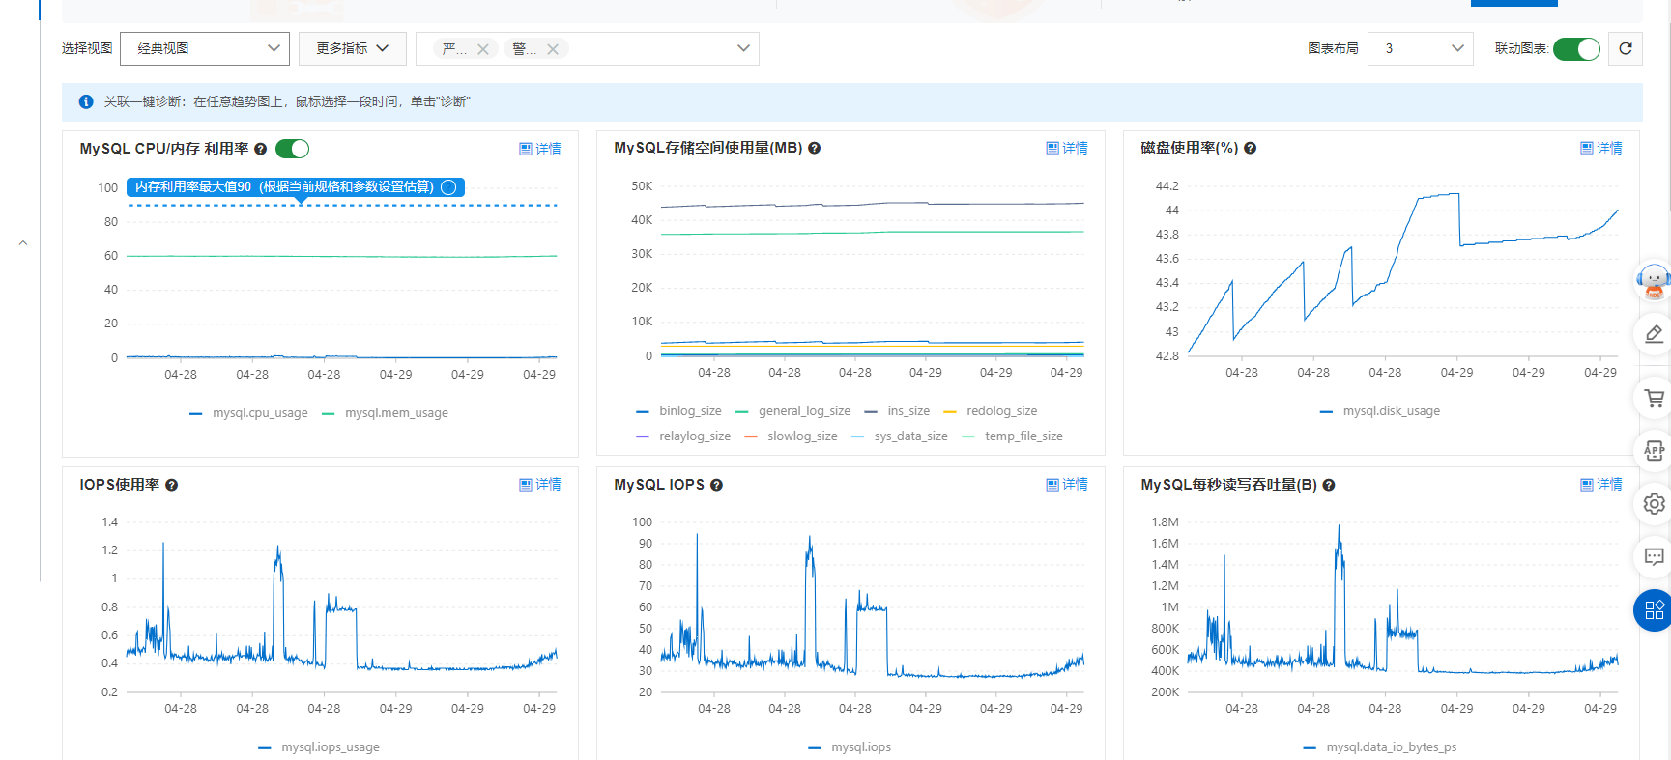Viewport: 1671px width, 760px height.
Task: Remove the 严... filter tag
Action: [482, 49]
